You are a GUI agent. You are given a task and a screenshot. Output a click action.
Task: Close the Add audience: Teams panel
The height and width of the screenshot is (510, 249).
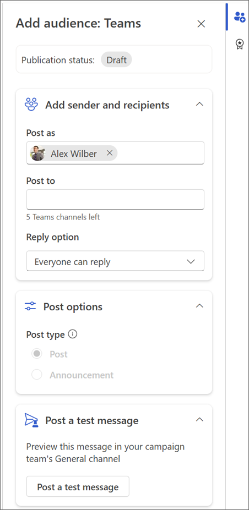[201, 24]
